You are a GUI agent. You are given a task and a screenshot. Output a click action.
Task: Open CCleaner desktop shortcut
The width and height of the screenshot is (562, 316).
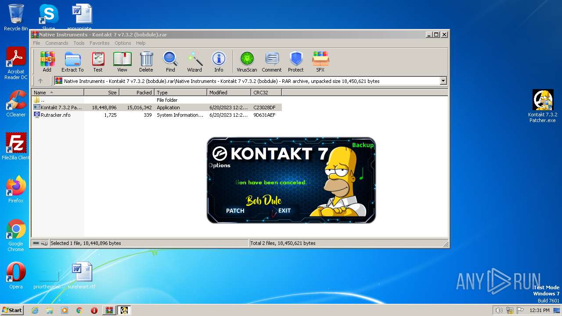click(x=16, y=104)
